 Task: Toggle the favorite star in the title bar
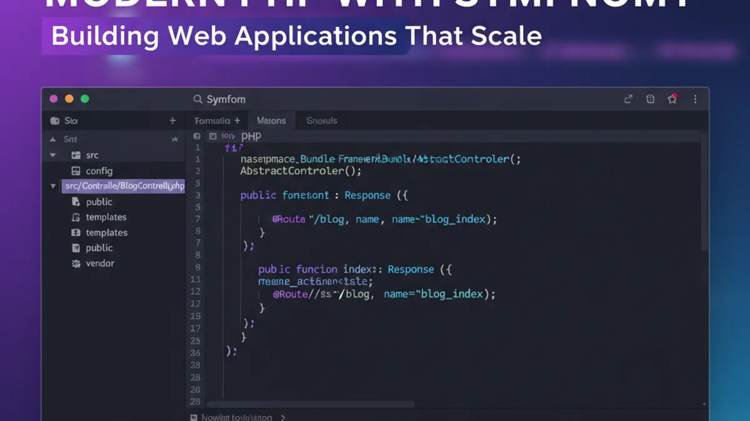[672, 99]
